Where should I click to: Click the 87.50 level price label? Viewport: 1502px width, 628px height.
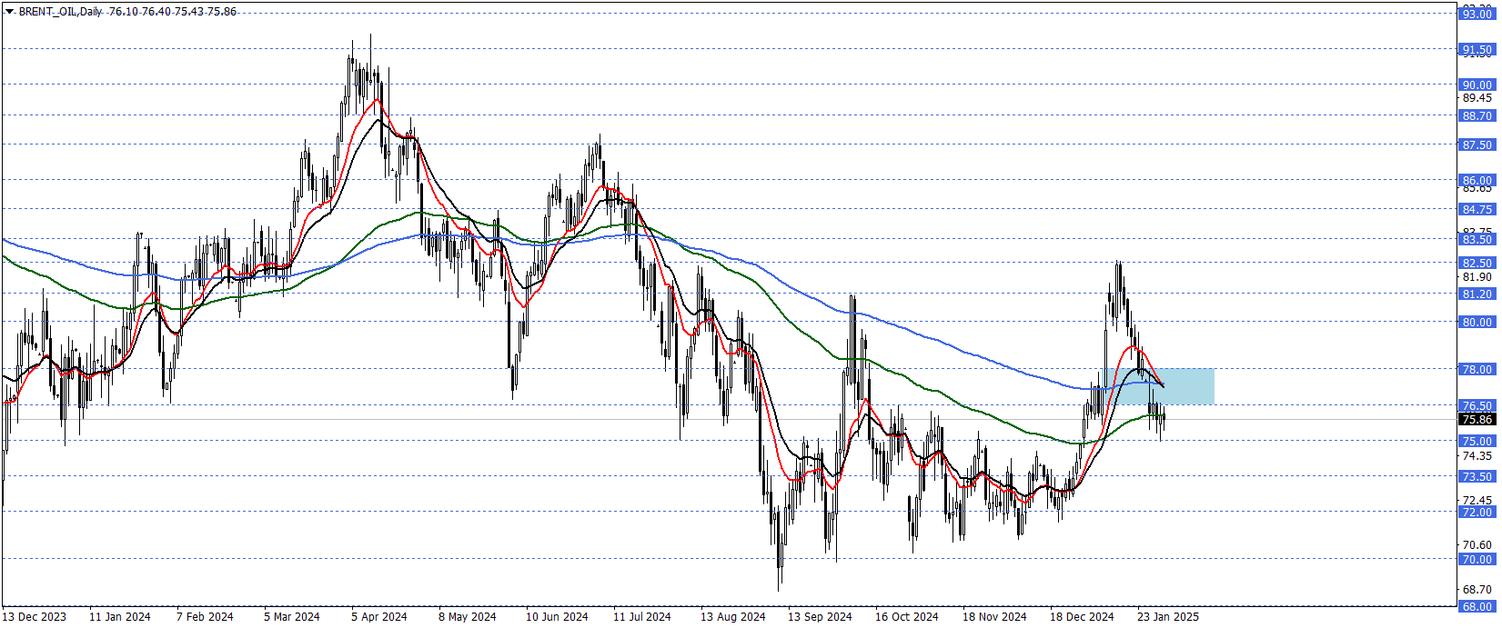(x=1477, y=145)
